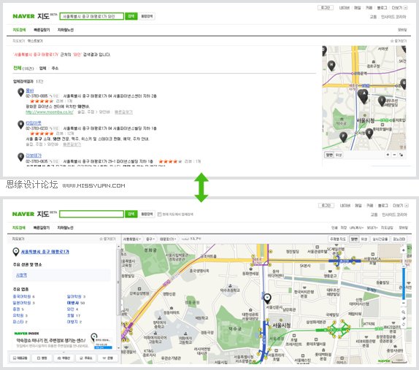419x370 pixels.
Task: Click the NAVER 지도 logo on the map page
Action: [34, 214]
